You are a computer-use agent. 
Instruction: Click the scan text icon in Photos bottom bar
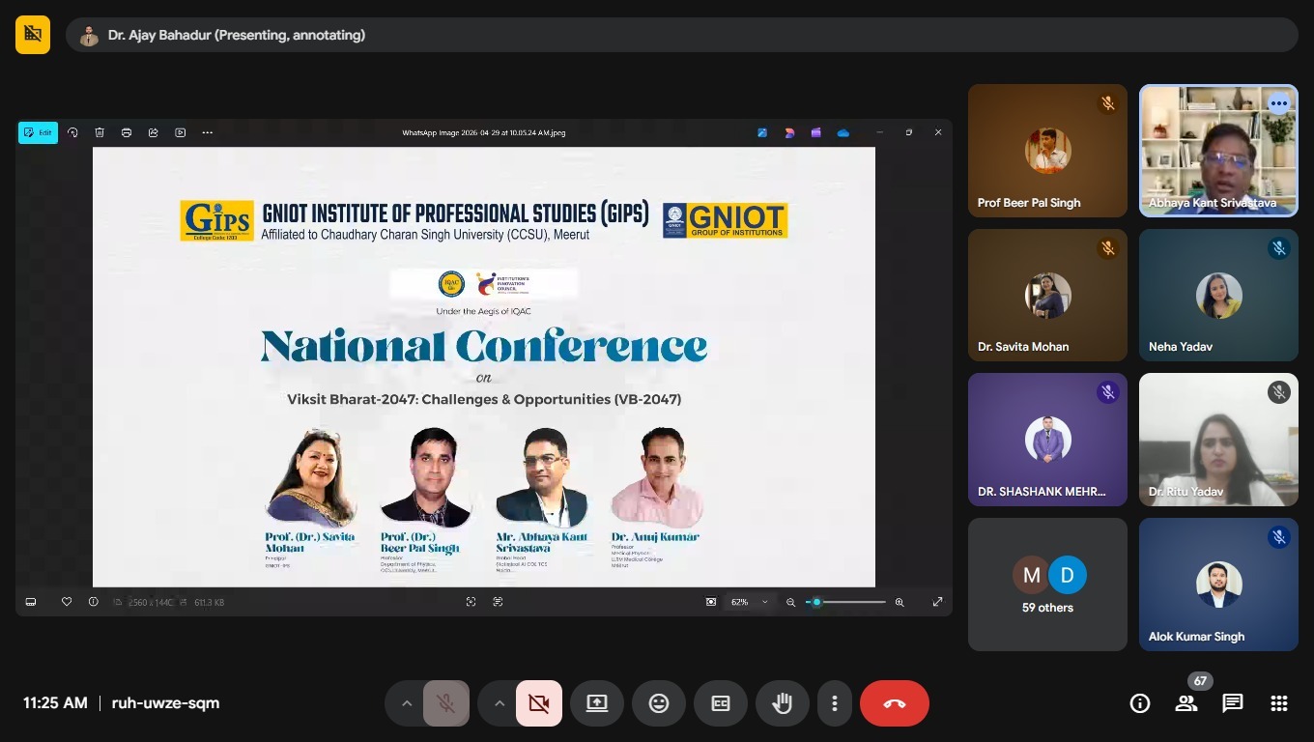point(498,602)
